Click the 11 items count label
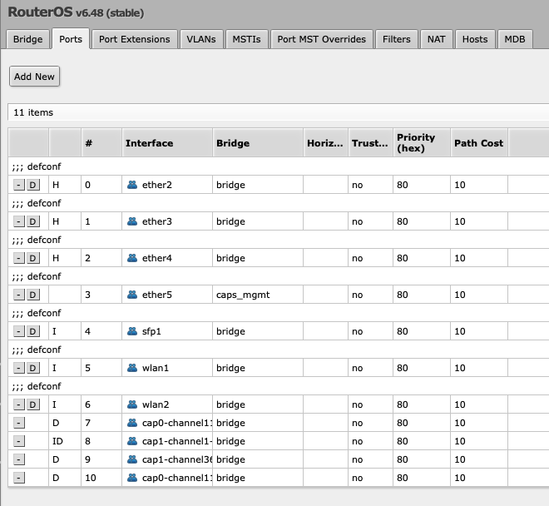This screenshot has height=506, width=549. [x=33, y=112]
